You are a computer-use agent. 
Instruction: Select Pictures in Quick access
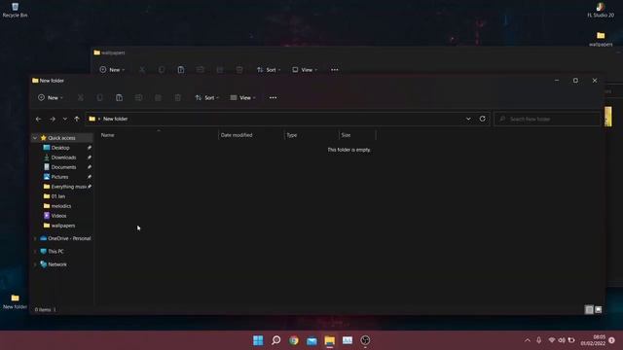coord(59,177)
